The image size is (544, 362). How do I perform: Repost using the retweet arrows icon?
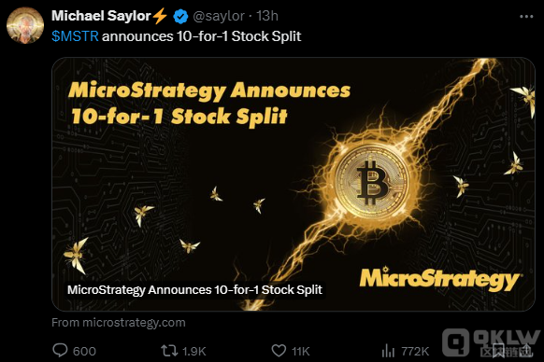pos(169,351)
